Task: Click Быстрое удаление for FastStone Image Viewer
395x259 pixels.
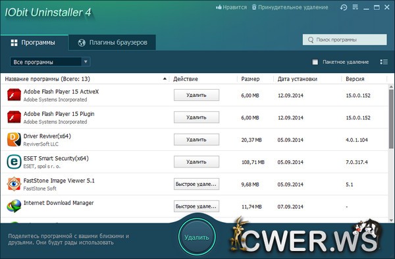Action: coord(196,184)
